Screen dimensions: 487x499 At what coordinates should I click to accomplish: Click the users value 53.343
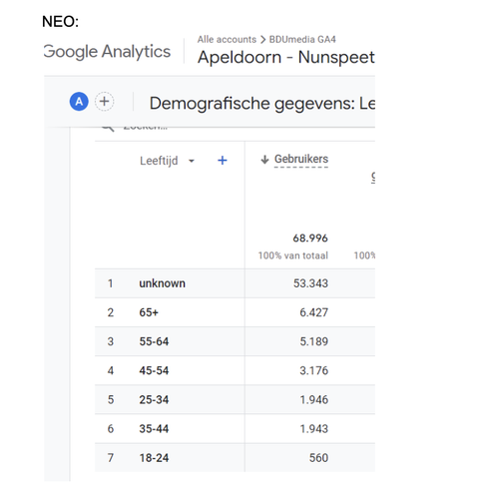(x=310, y=283)
